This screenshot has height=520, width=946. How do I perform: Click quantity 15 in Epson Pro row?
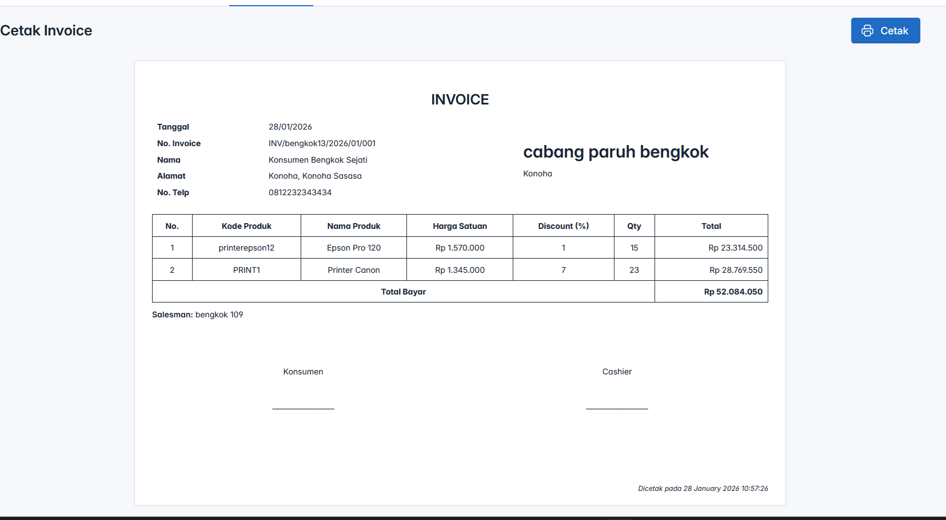click(x=634, y=248)
